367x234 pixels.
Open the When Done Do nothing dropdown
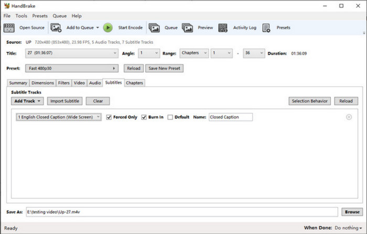pos(348,228)
